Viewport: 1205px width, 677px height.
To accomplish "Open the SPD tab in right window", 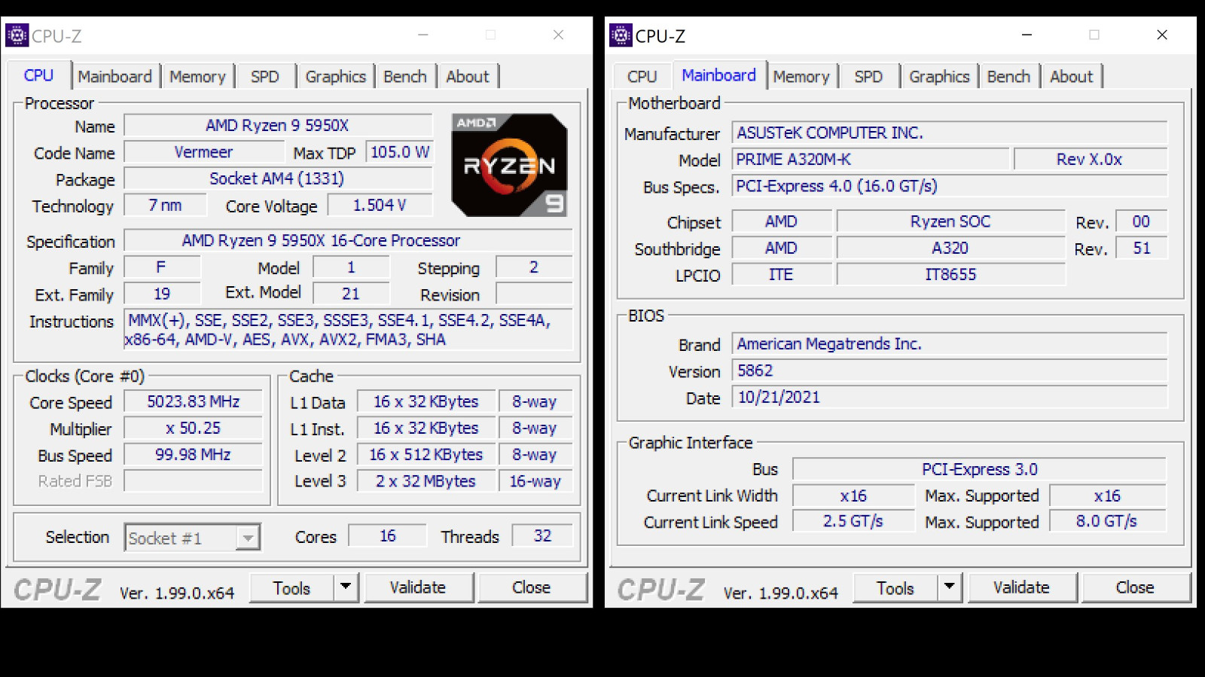I will (868, 77).
